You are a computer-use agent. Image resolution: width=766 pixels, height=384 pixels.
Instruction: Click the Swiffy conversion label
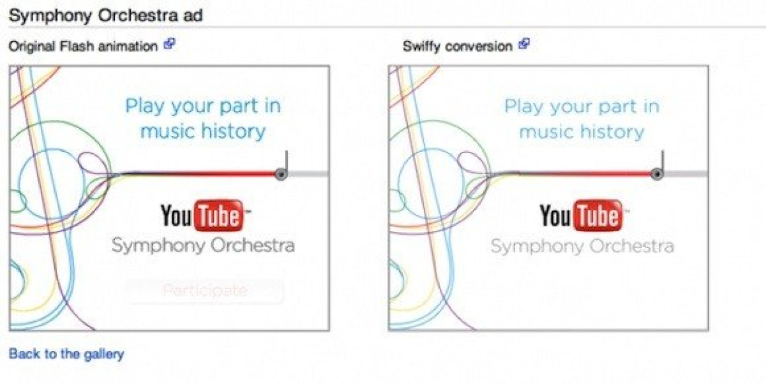tap(458, 46)
